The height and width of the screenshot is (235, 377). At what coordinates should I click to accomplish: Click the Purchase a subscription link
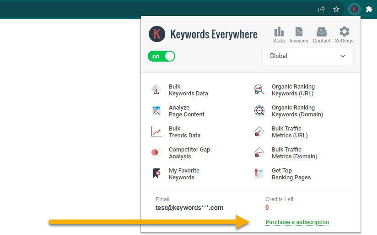click(297, 222)
